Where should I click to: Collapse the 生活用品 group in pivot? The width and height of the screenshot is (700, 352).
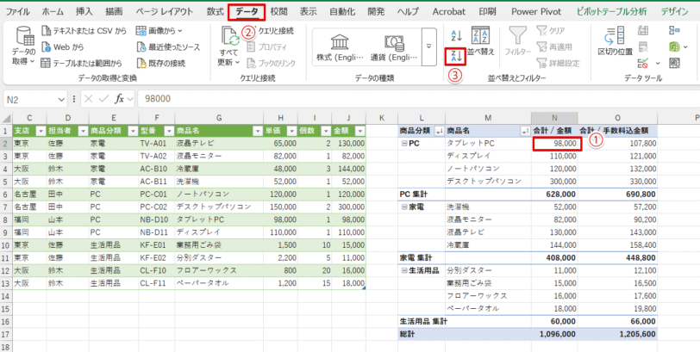click(x=403, y=270)
